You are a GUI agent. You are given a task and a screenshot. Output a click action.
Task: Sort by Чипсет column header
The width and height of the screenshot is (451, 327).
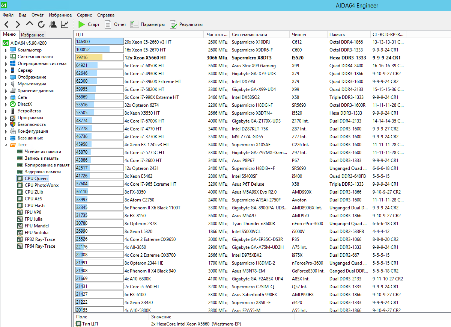click(x=308, y=34)
